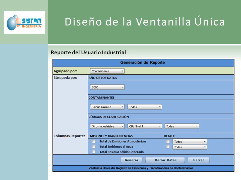
Task: Click the Cerrar button
Action: 199,160
